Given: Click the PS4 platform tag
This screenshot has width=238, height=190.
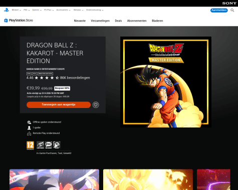Looking at the screenshot, I should pyautogui.click(x=29, y=73).
